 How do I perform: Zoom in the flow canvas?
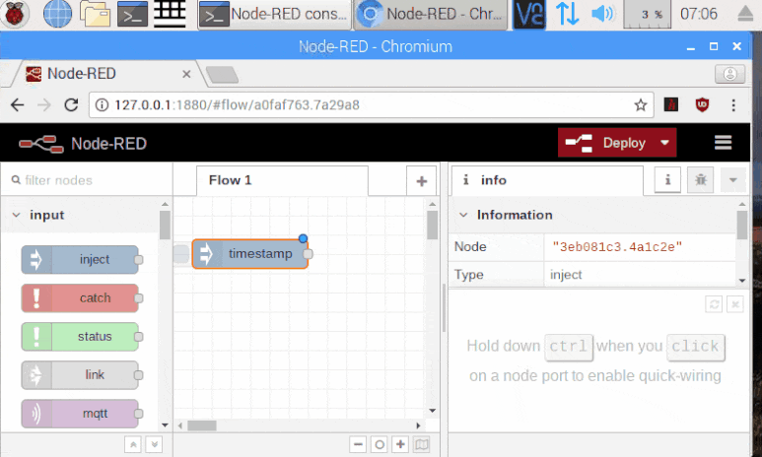tap(400, 444)
